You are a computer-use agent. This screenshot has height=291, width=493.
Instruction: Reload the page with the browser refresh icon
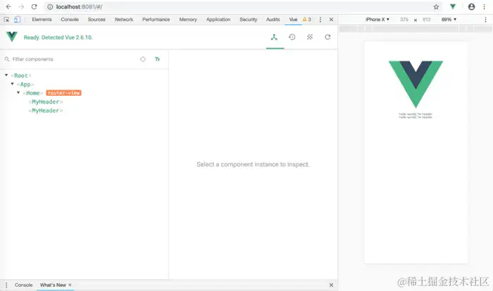(34, 6)
